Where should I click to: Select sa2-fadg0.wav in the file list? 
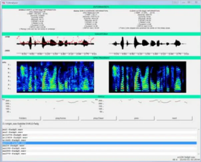click(x=99, y=132)
